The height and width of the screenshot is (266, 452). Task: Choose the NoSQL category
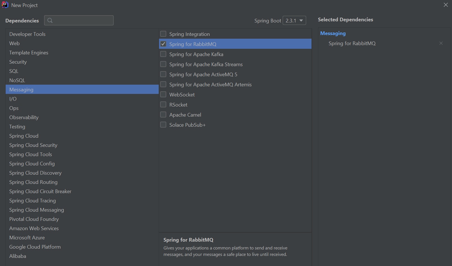point(17,80)
